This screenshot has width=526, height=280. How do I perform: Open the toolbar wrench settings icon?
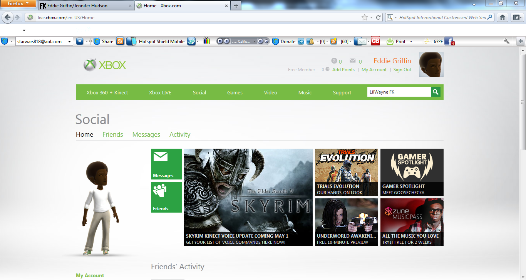click(507, 41)
